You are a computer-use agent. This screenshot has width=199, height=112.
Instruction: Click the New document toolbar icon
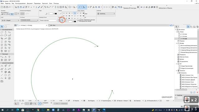click(2, 7)
